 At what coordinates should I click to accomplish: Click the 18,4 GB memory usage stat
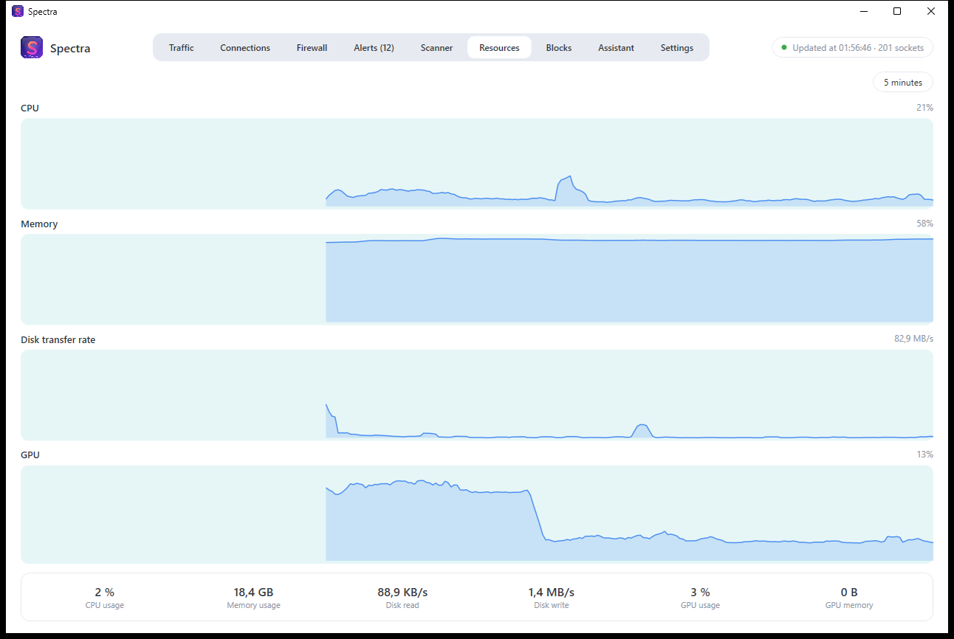[253, 598]
